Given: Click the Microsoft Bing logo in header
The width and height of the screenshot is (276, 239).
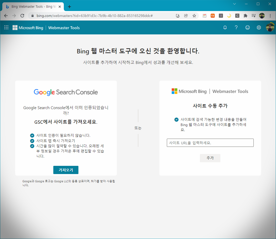Looking at the screenshot, I should [28, 28].
